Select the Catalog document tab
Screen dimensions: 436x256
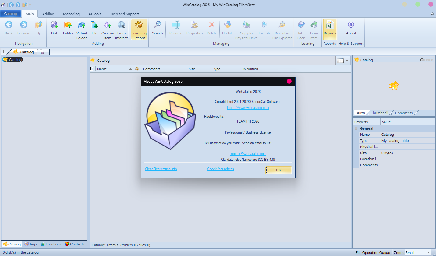tap(23, 52)
